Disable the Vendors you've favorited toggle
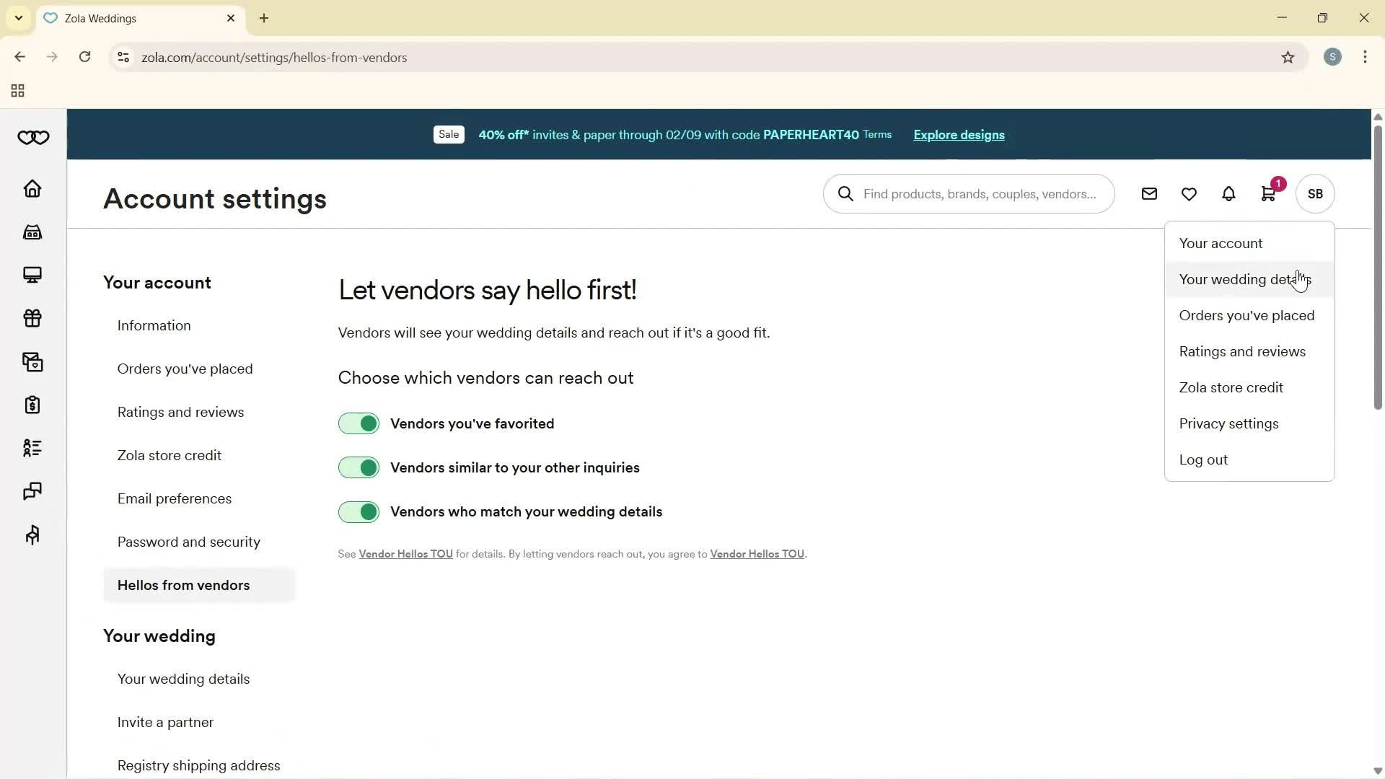This screenshot has height=779, width=1385. (x=359, y=423)
